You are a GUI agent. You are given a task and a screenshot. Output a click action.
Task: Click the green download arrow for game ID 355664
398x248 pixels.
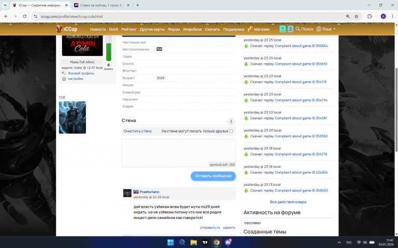(246, 46)
